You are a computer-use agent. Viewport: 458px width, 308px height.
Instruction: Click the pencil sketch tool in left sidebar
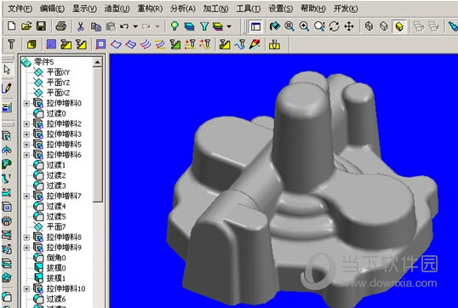(7, 88)
